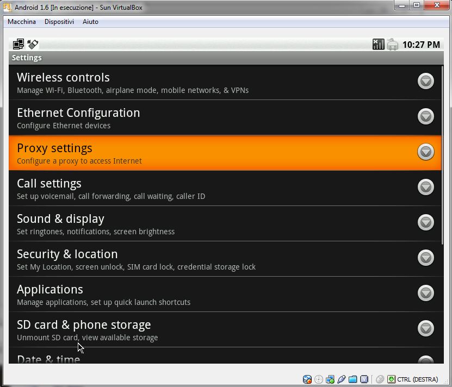Viewport: 452px width, 387px height.
Task: Expand arrow for Ethernet Configuration
Action: 426,116
